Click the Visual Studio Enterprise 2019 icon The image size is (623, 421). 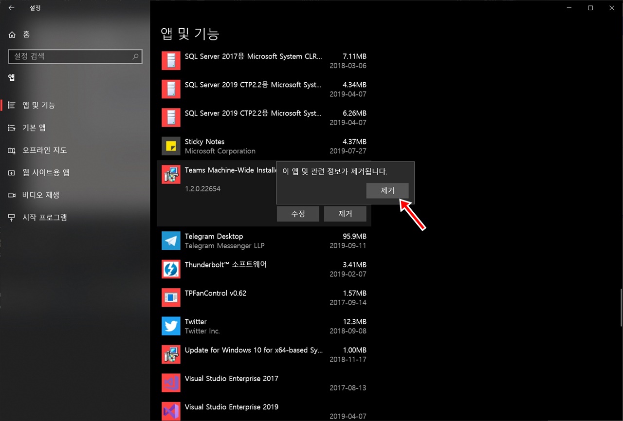tap(171, 412)
